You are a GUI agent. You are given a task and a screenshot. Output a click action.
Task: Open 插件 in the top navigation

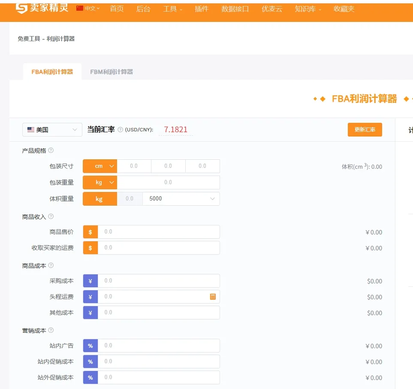tap(202, 9)
